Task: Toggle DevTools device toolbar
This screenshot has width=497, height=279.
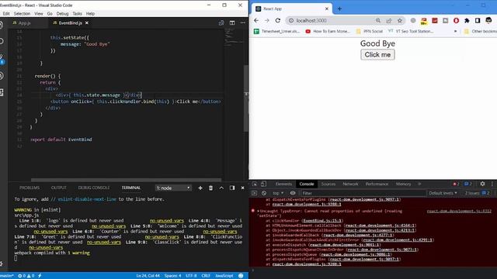Action: pyautogui.click(x=263, y=184)
